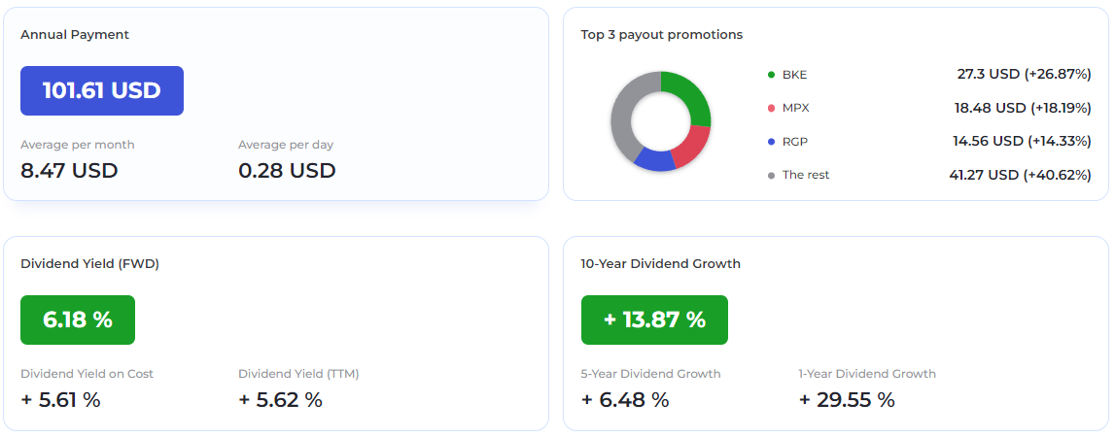The image size is (1115, 437).
Task: Click the 14.56 USD (+14.33%) value
Action: tap(1022, 142)
